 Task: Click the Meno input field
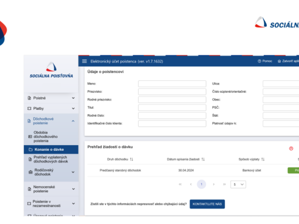coord(172,84)
